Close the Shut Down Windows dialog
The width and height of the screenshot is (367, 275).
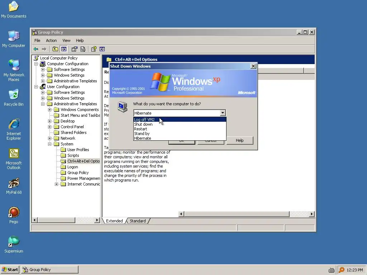click(253, 66)
